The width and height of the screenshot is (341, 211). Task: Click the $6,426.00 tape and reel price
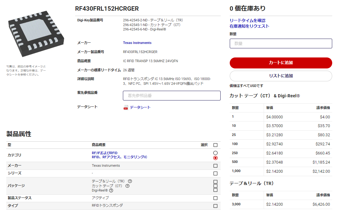point(321,204)
